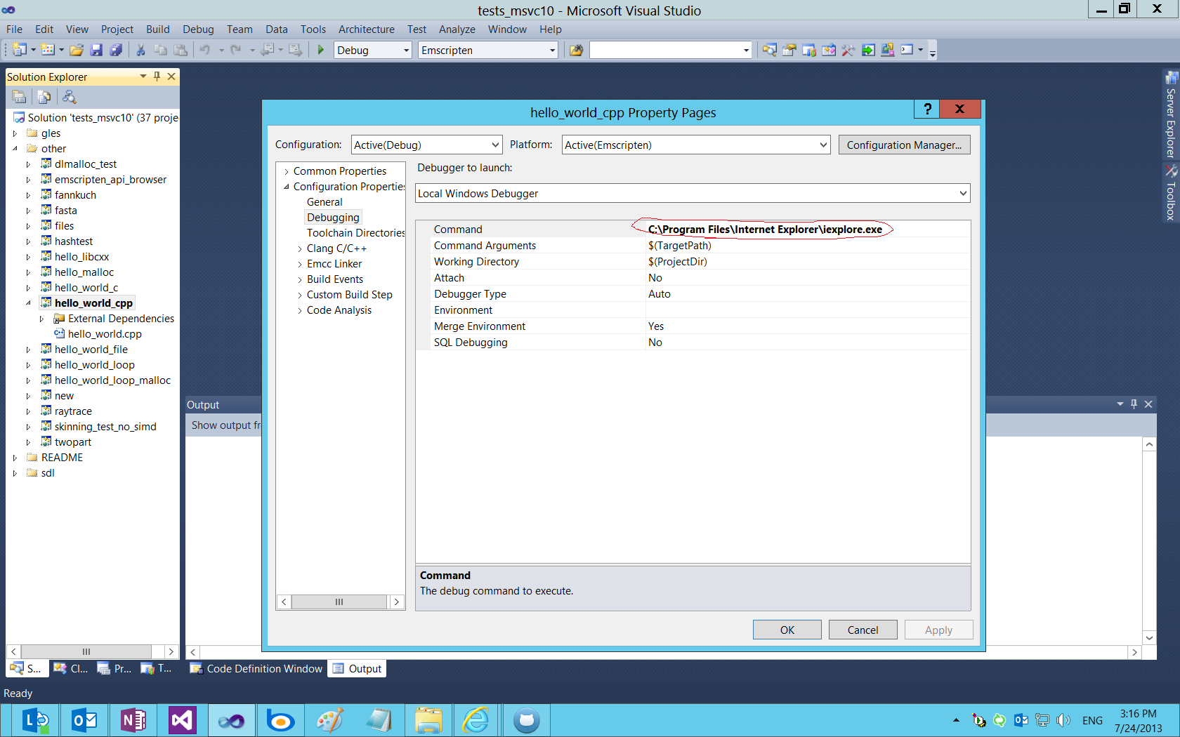
Task: Open the Debug menu
Action: coord(198,29)
